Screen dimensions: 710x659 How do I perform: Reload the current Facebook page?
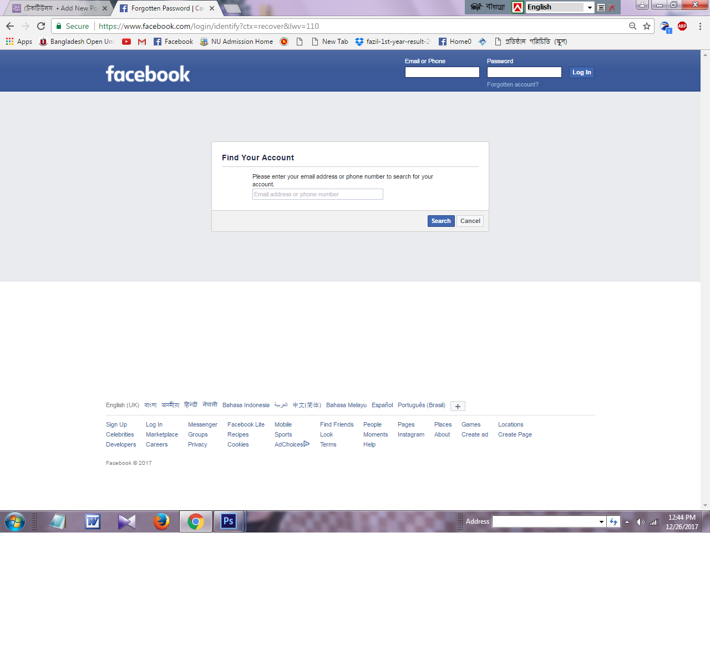click(41, 26)
